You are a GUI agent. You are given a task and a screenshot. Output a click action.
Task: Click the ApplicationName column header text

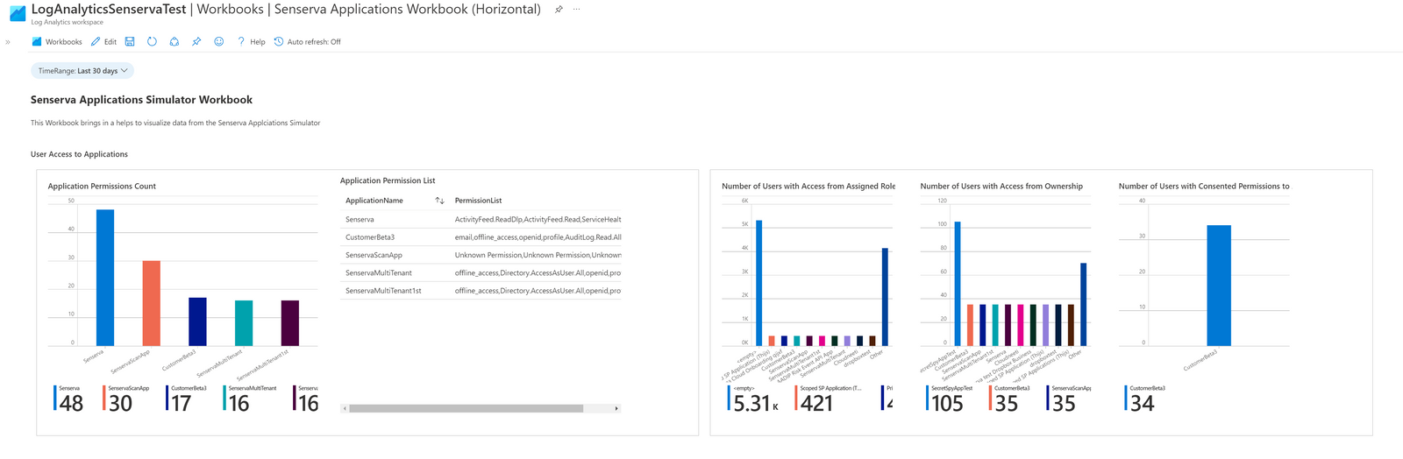coord(374,201)
